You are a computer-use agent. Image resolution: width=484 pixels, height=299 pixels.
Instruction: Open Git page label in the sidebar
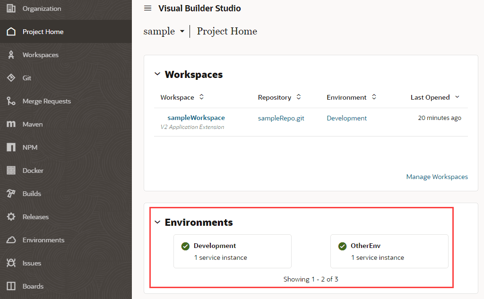coord(27,78)
